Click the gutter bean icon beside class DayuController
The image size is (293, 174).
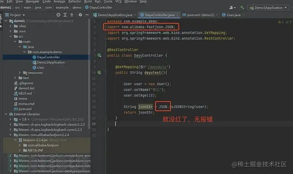point(99,55)
